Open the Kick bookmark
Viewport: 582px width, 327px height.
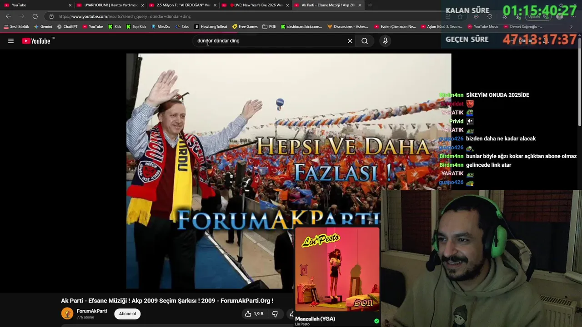point(115,27)
